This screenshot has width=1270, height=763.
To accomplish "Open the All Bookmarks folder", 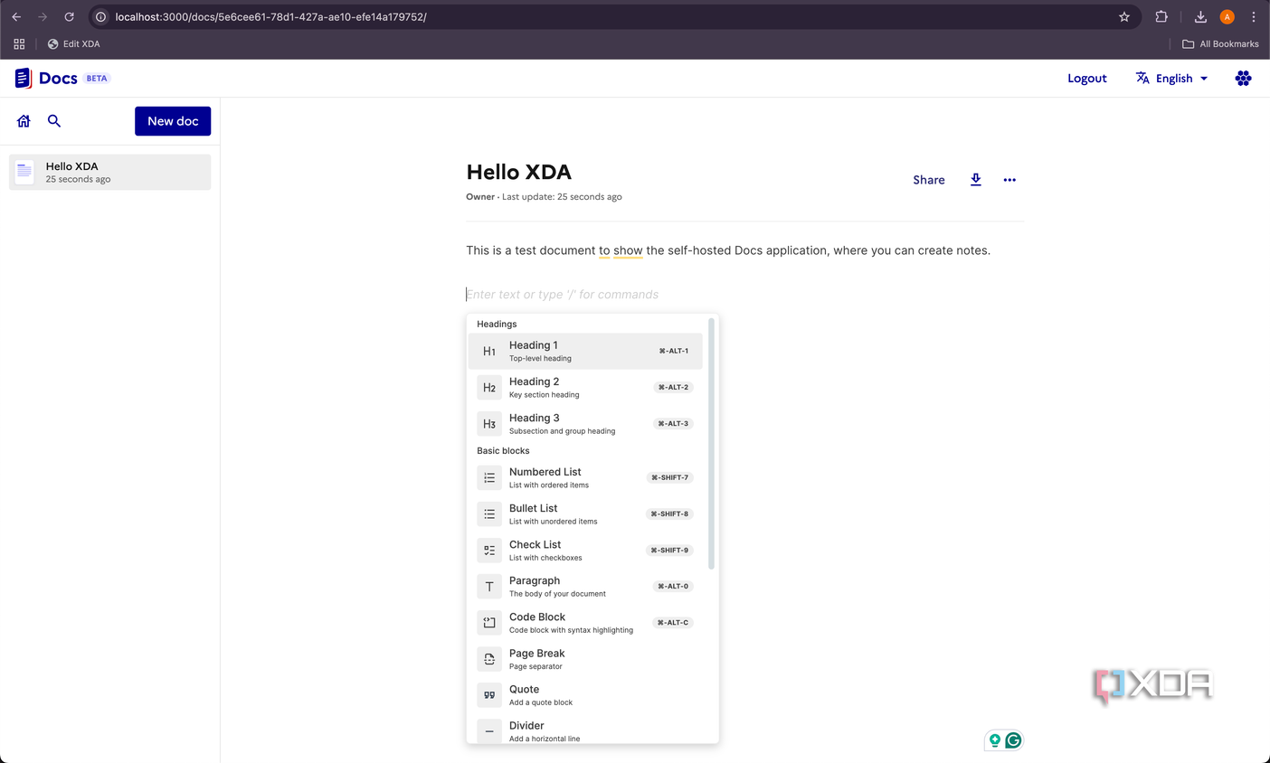I will (1220, 44).
